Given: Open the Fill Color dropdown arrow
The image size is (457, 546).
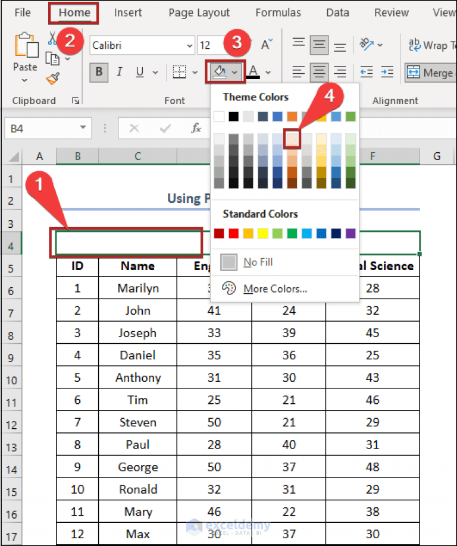Looking at the screenshot, I should coord(235,73).
